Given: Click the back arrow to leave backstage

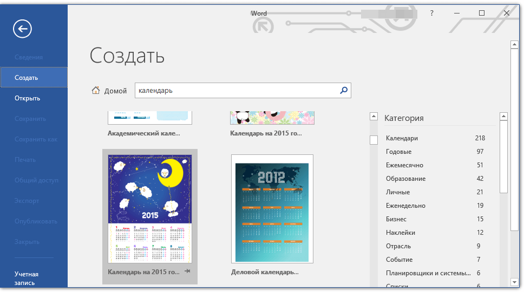Looking at the screenshot, I should point(22,29).
